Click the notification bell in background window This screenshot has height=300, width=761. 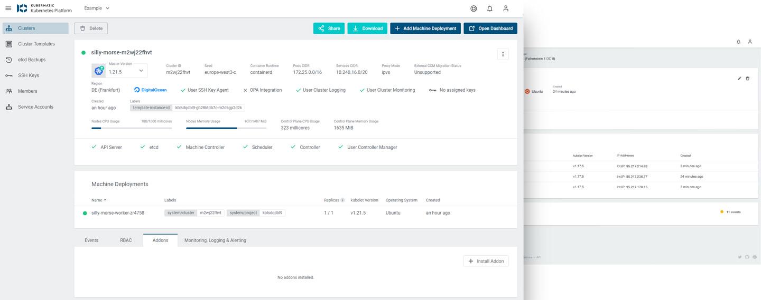pos(738,42)
